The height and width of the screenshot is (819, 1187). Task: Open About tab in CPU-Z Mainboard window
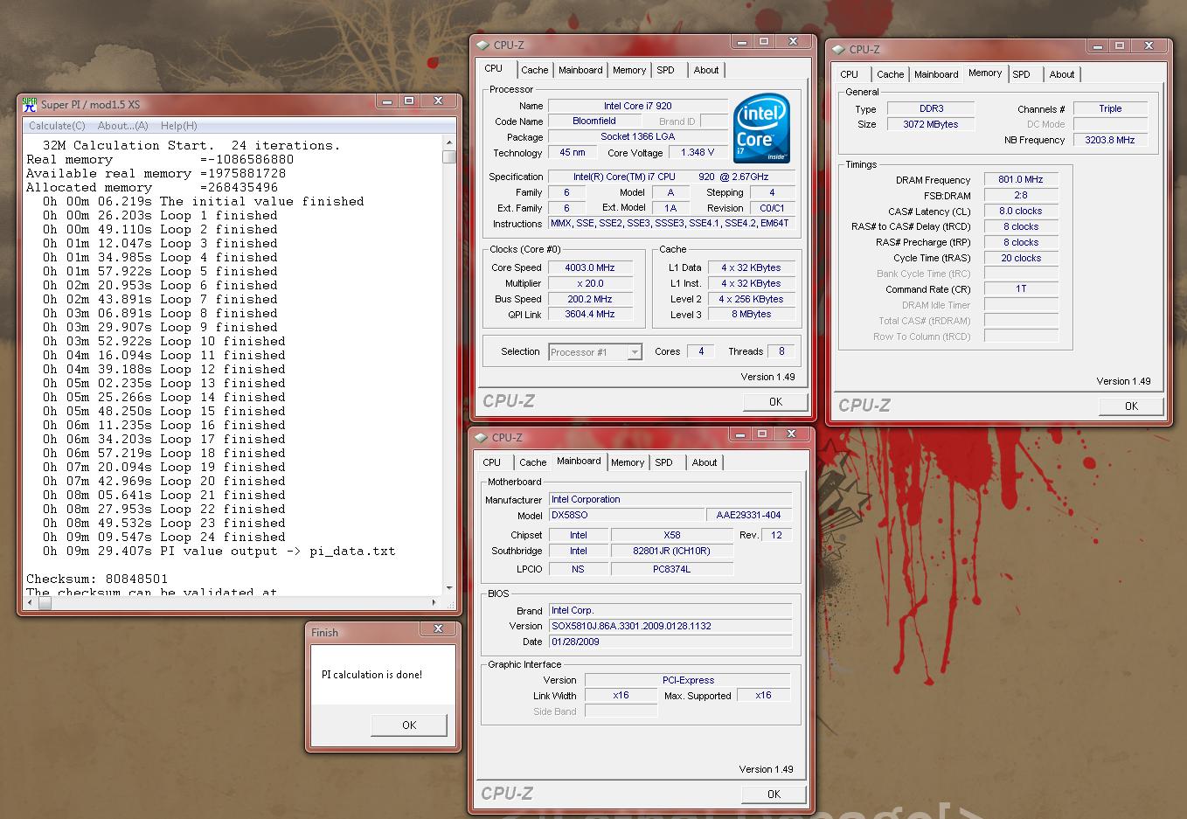point(705,462)
